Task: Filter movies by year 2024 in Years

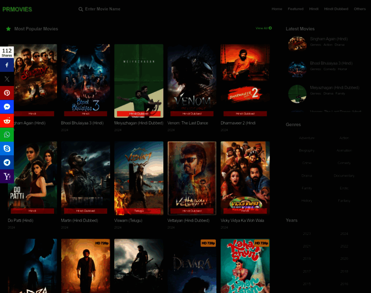Action: 344,234
